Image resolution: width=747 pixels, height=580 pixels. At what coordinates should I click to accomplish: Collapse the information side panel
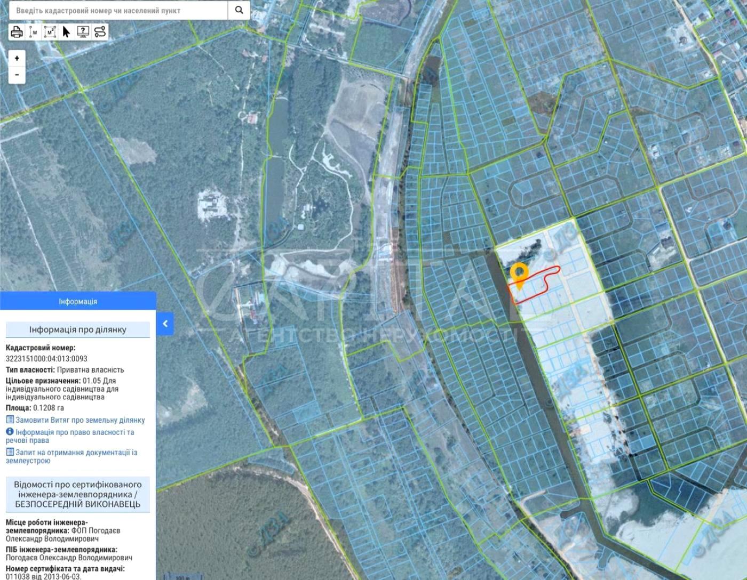tap(165, 324)
